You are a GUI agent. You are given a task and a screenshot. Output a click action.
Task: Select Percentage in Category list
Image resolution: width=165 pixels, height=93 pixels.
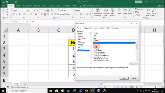[x=81, y=43]
